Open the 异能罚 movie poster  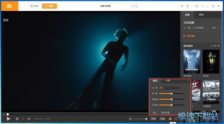click(x=211, y=62)
